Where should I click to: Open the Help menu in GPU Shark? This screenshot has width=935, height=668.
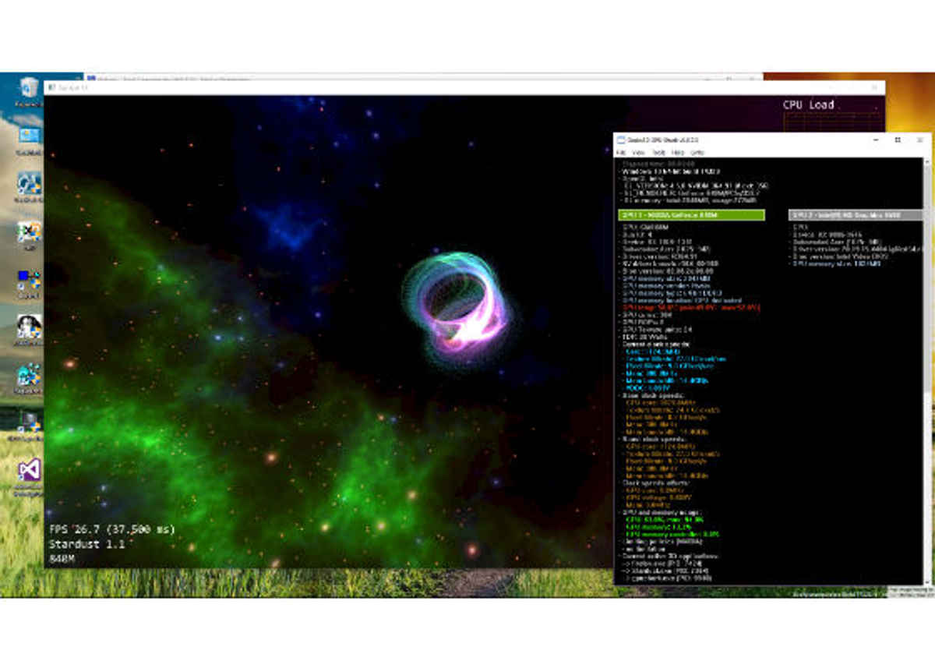pos(678,153)
